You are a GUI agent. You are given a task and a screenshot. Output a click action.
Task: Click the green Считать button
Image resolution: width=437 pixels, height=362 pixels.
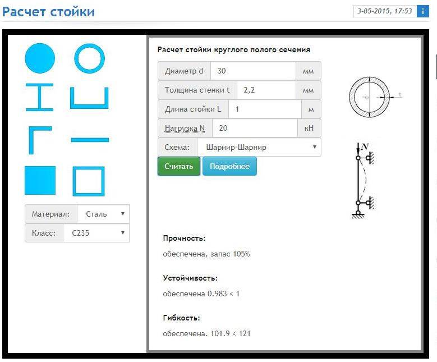click(179, 166)
